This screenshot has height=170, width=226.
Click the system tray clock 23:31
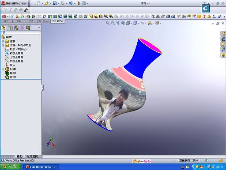[219, 167]
